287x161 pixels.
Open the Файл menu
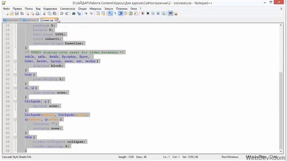coord(6,8)
